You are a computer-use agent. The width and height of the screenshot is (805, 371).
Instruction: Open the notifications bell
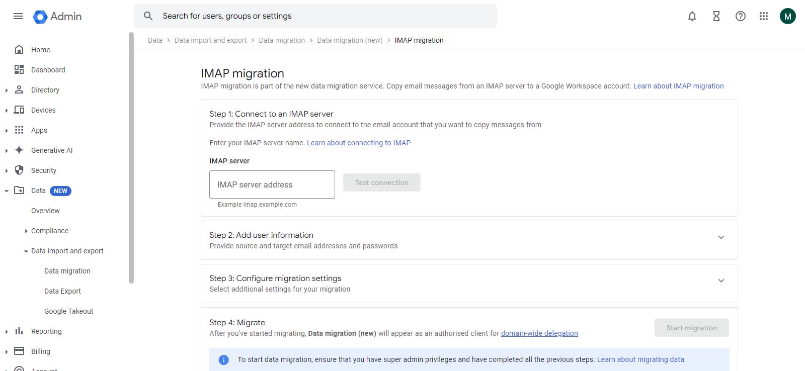(x=692, y=16)
